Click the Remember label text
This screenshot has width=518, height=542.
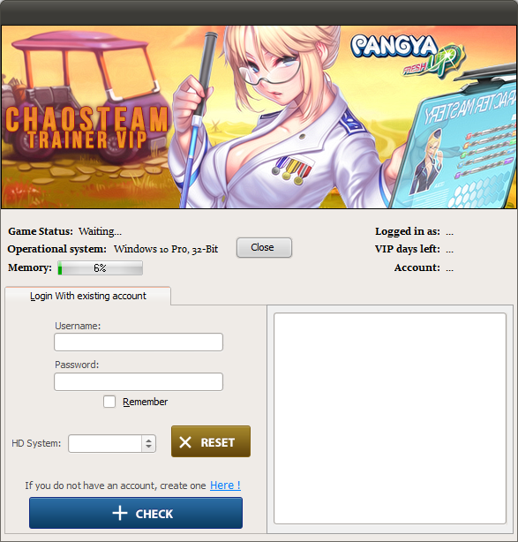145,402
